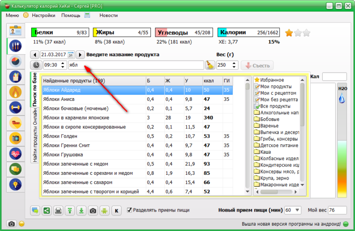Screen dimensions: 355x231
Task: Open the 'Настройки' menu
Action: tap(43, 15)
